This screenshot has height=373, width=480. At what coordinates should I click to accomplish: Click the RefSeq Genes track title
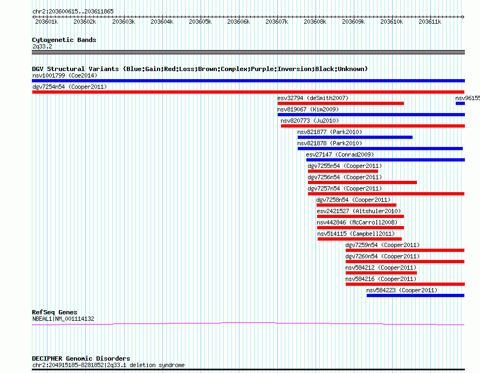point(54,312)
